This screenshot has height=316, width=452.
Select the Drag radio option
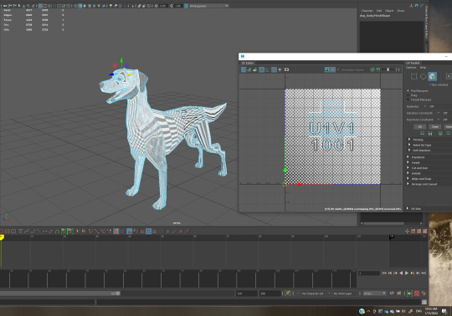tap(408, 95)
